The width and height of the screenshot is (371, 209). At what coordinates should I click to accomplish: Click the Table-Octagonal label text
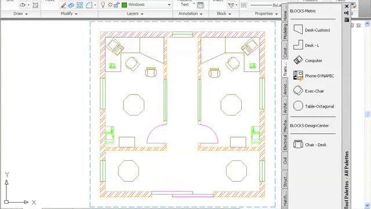[319, 106]
